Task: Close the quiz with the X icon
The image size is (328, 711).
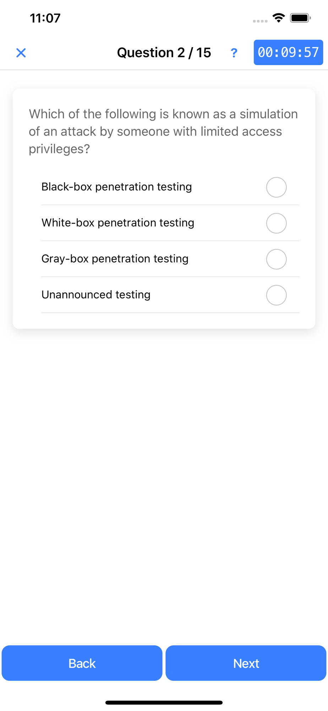Action: [21, 53]
